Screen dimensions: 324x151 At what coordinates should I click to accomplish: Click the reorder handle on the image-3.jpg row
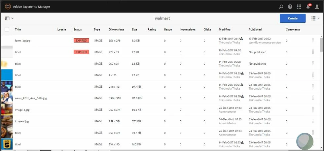(313, 110)
